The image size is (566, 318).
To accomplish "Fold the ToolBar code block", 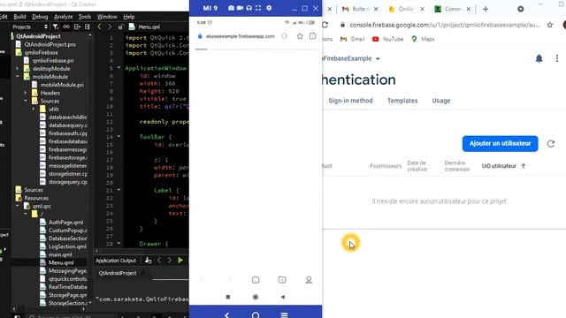I will coord(119,137).
